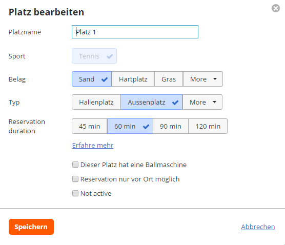Enable Dieser Platz hat eine Ballmaschine
This screenshot has width=285, height=245.
(x=75, y=165)
